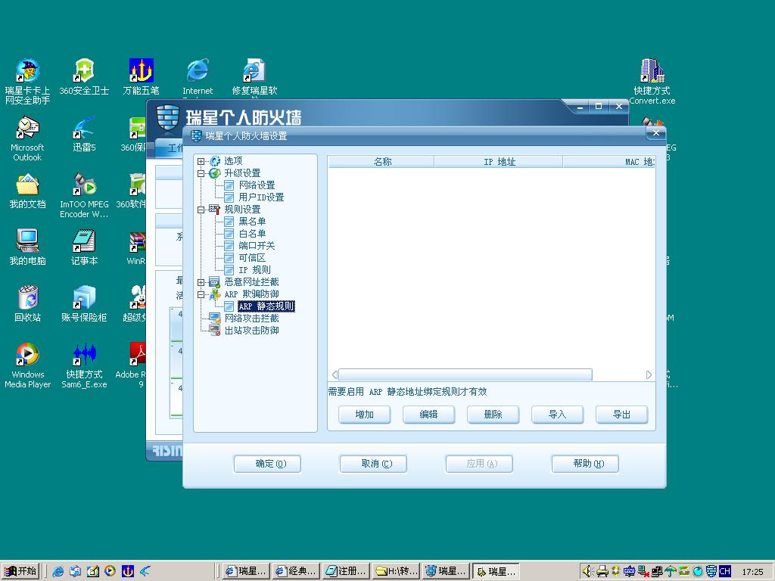Collapse the 规则设置 tree node
The image size is (775, 581).
(201, 210)
